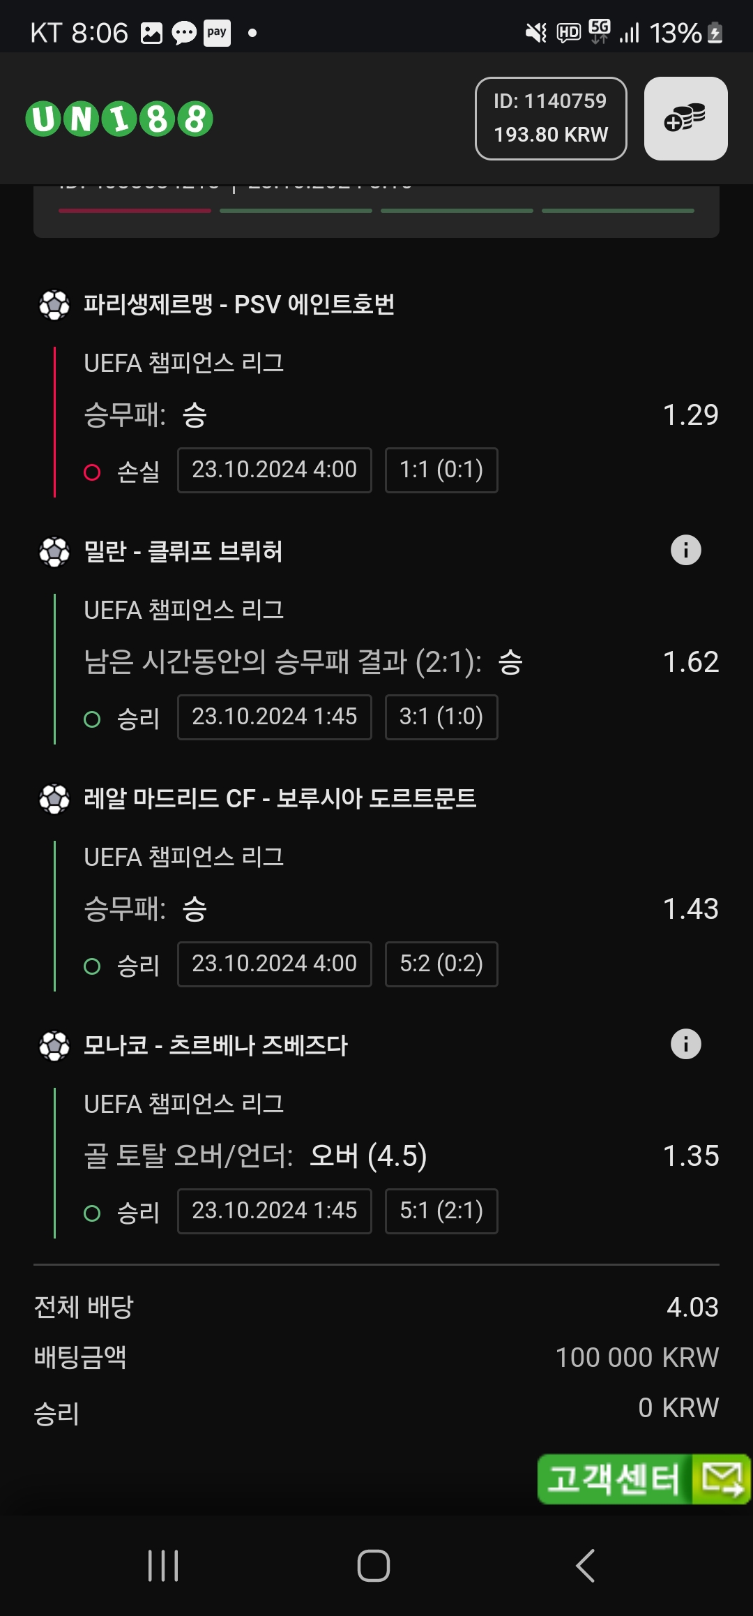
Task: Tap soccer ball icon beside 파리생제르맹 match
Action: pos(54,305)
